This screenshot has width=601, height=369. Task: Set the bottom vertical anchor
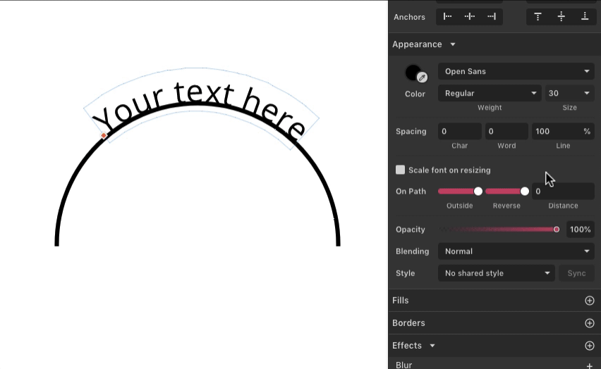585,16
